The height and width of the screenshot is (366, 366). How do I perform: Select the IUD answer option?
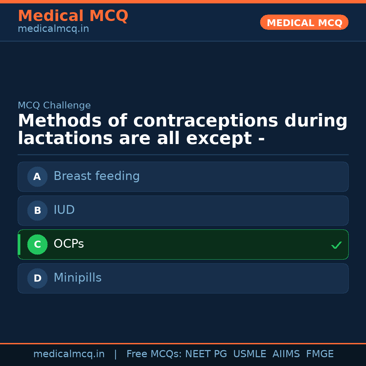point(183,210)
